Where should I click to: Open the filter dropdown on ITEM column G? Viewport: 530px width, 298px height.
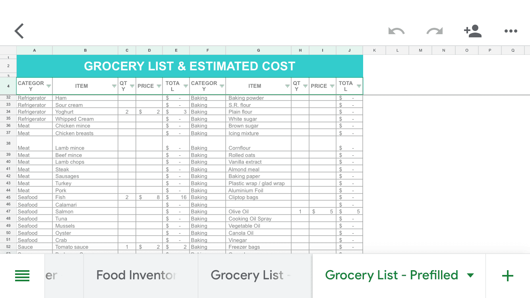coord(287,86)
